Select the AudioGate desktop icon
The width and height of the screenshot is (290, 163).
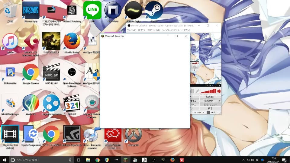point(113,12)
